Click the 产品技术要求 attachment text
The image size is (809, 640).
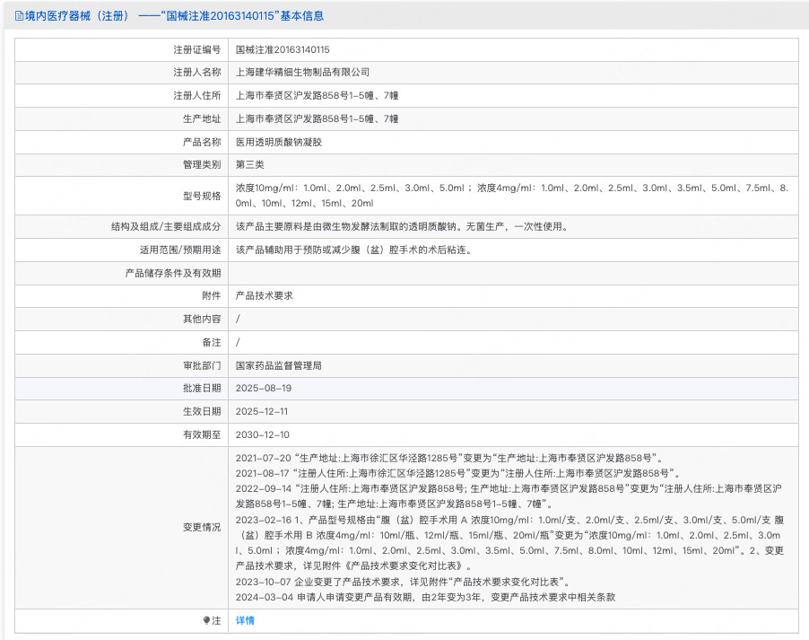(x=265, y=296)
